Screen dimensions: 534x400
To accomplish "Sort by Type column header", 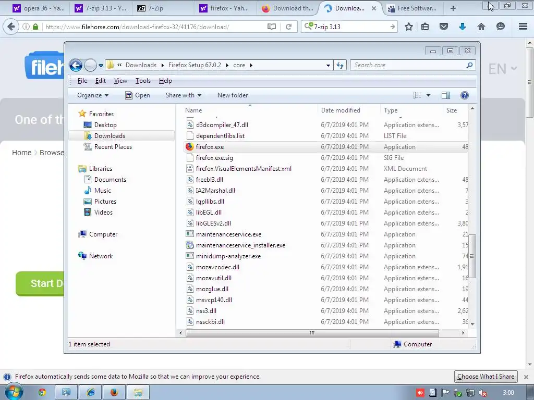I will point(391,110).
